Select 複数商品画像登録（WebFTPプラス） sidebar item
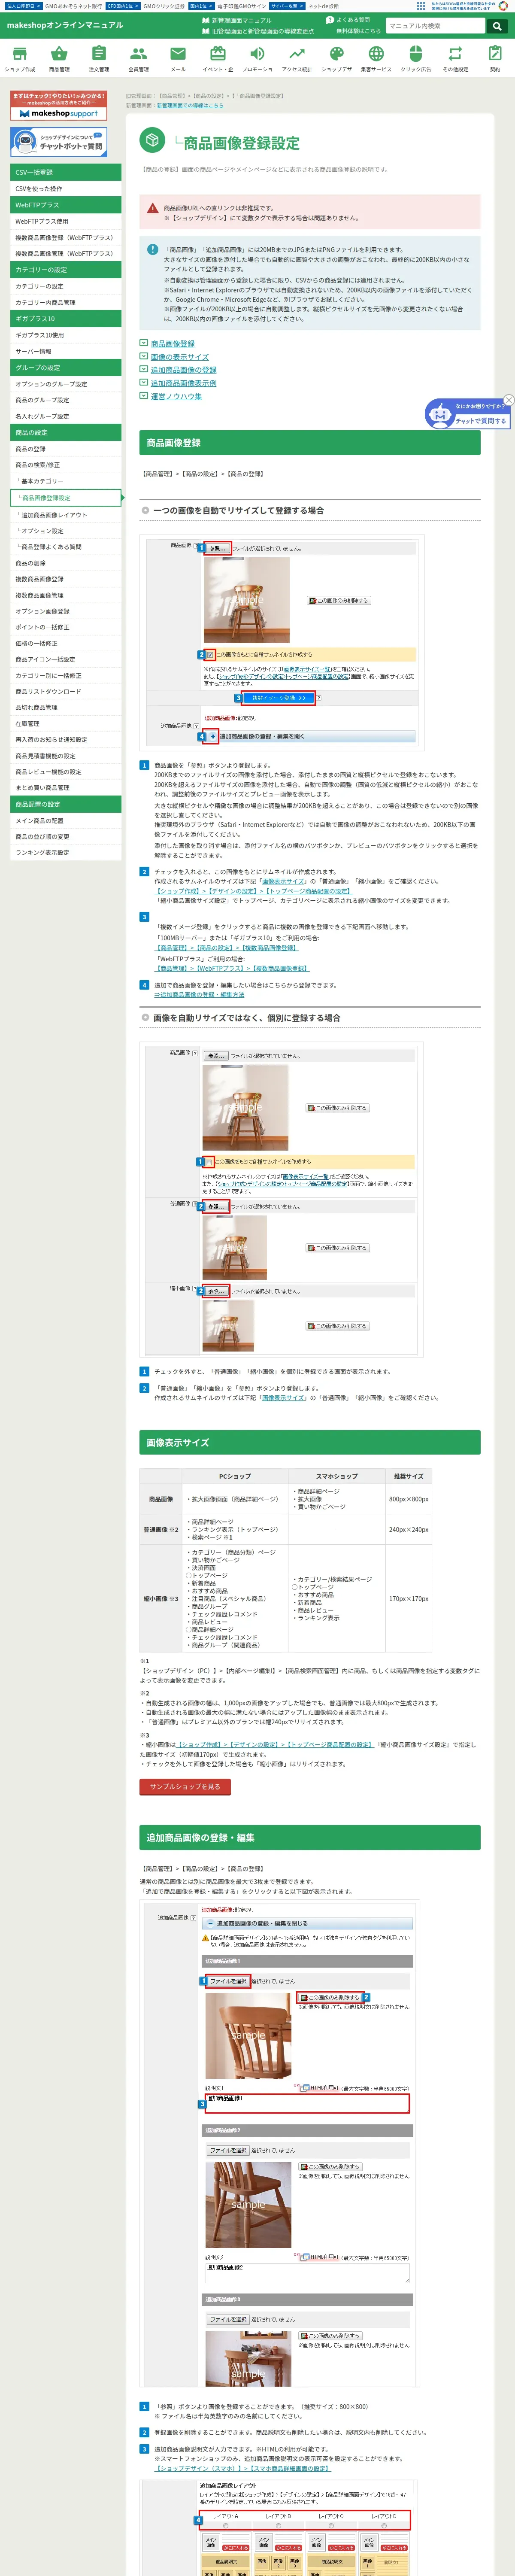The width and height of the screenshot is (515, 2576). [66, 237]
